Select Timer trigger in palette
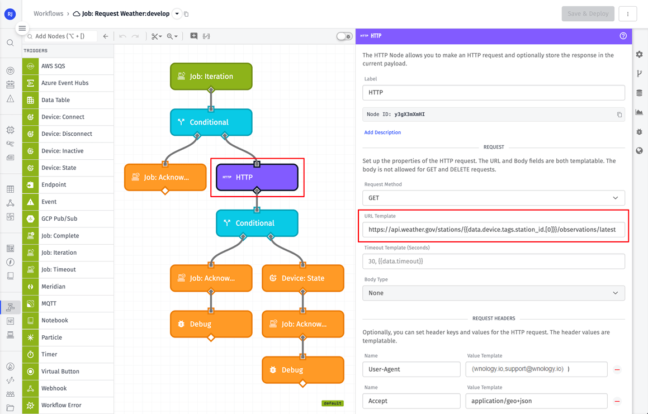The image size is (648, 414). (x=68, y=355)
